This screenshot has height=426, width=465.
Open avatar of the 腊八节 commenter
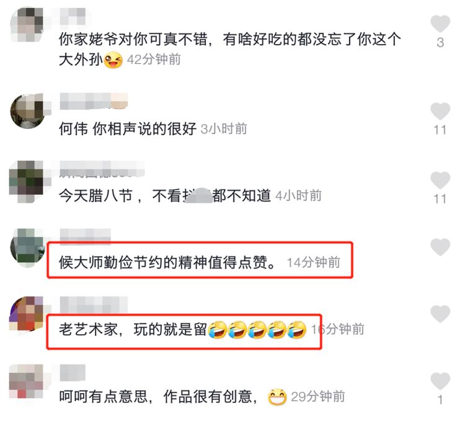coord(27,182)
